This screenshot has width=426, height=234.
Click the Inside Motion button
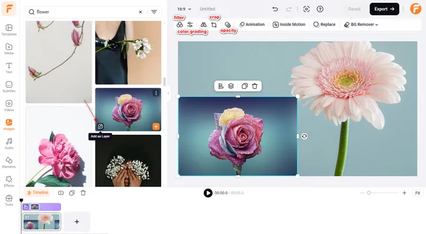pyautogui.click(x=289, y=24)
